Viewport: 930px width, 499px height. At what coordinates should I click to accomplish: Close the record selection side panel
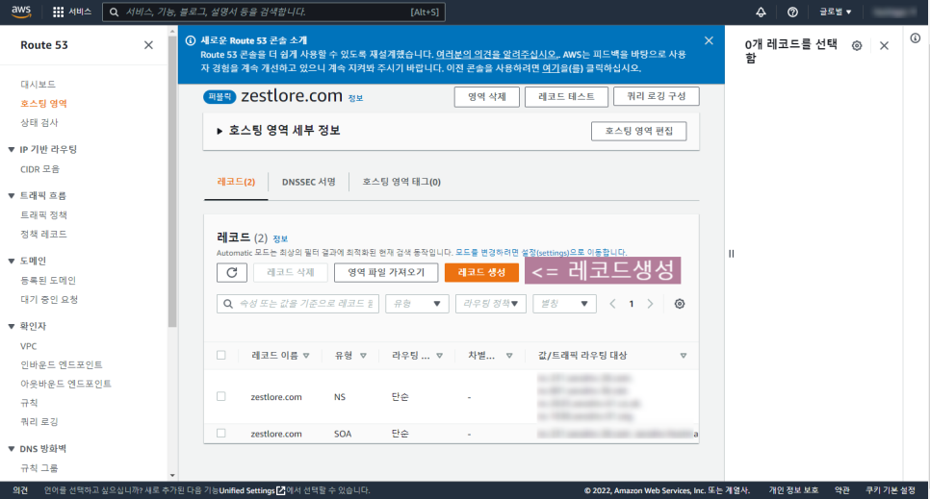pos(884,45)
